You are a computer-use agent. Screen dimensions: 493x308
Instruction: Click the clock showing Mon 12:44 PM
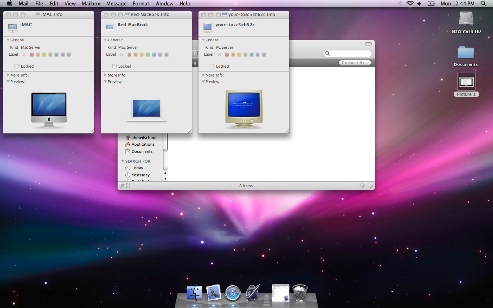click(457, 3)
